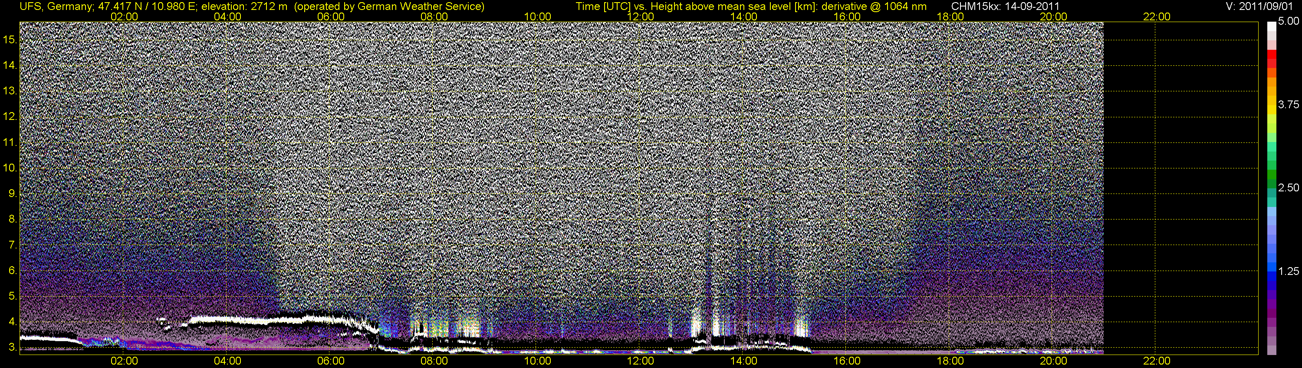Click the color scale value 3.75
Viewport: 1302px width, 368px height.
[x=1289, y=104]
